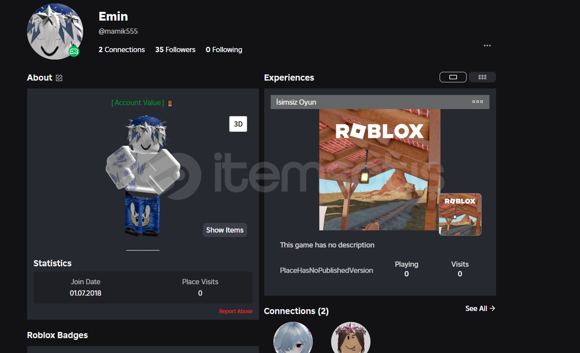The height and width of the screenshot is (353, 580).
Task: Click the large Roblox game thumbnail
Action: (x=380, y=169)
